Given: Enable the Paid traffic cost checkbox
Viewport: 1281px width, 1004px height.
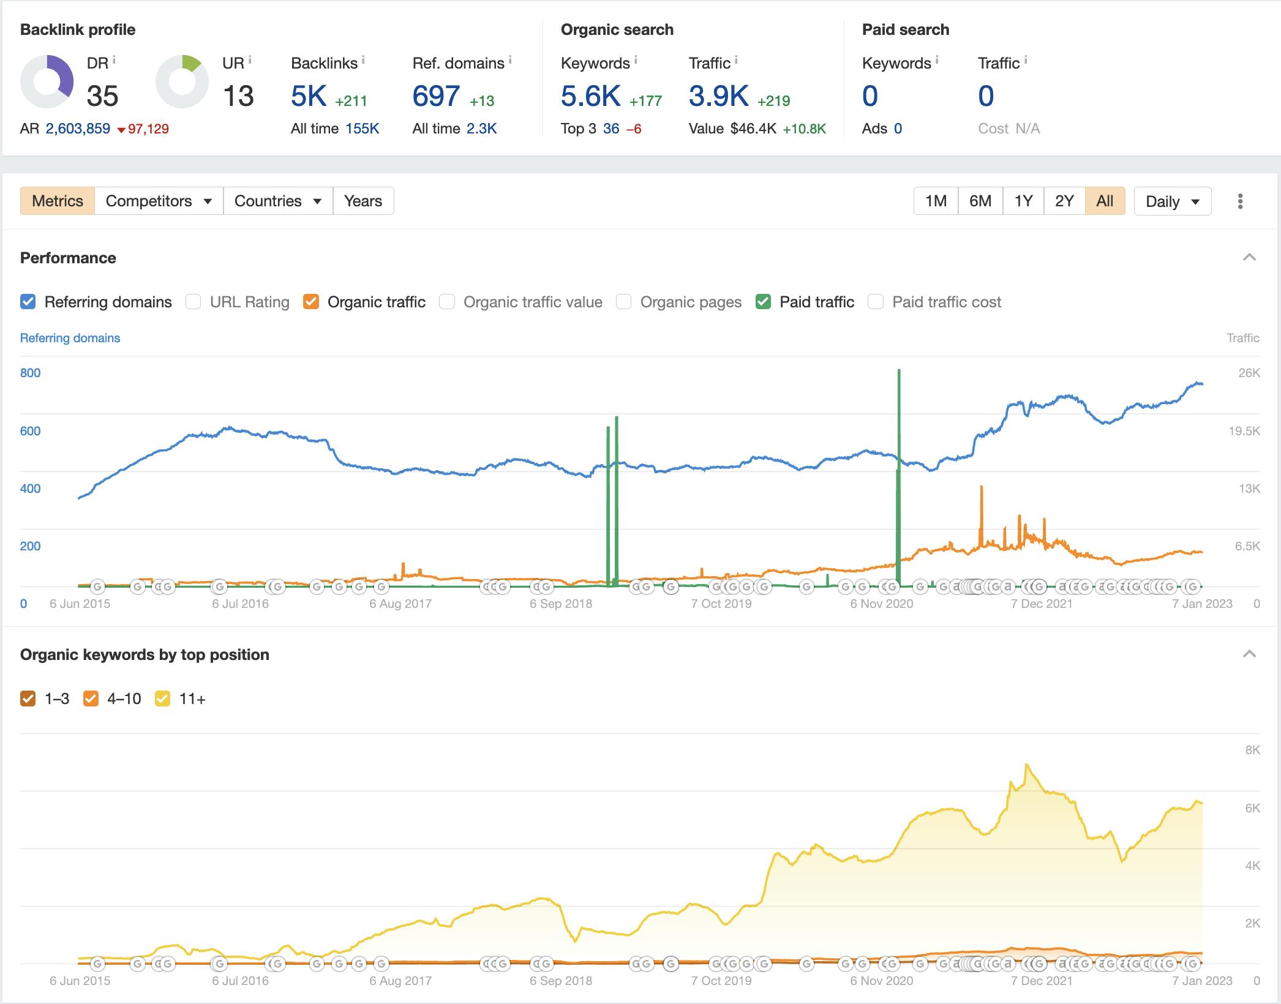Looking at the screenshot, I should point(876,302).
